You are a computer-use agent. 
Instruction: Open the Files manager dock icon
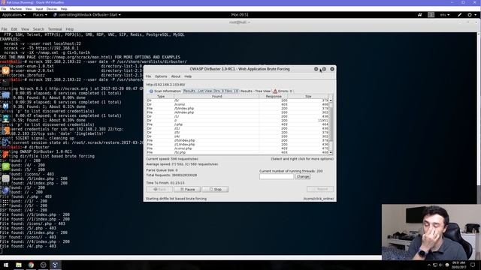(5, 94)
